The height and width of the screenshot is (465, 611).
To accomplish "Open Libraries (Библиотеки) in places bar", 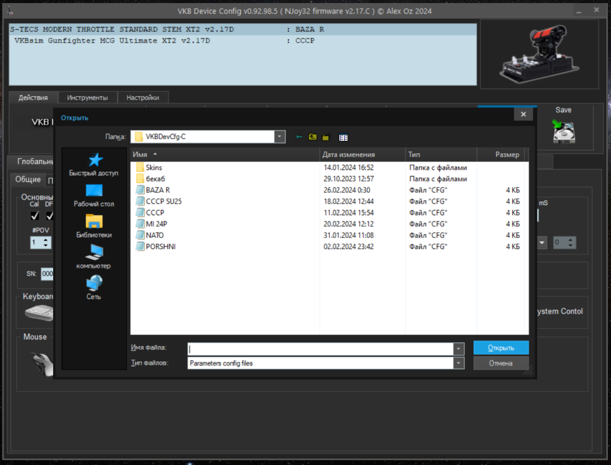I will [94, 226].
